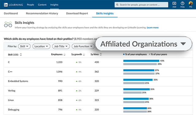This screenshot has height=115, width=196.
Task: Click the Linux skill name
Action: (x=11, y=100)
